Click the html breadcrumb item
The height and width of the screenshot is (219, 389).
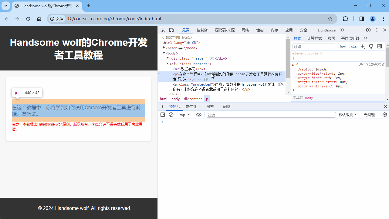click(x=164, y=99)
